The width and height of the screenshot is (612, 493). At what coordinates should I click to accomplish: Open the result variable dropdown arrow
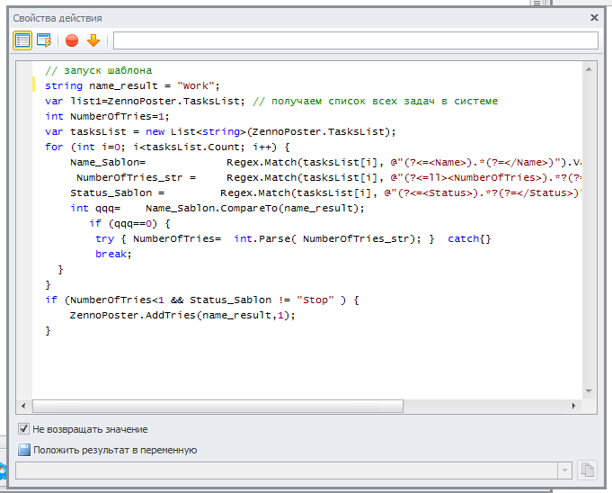pos(564,471)
